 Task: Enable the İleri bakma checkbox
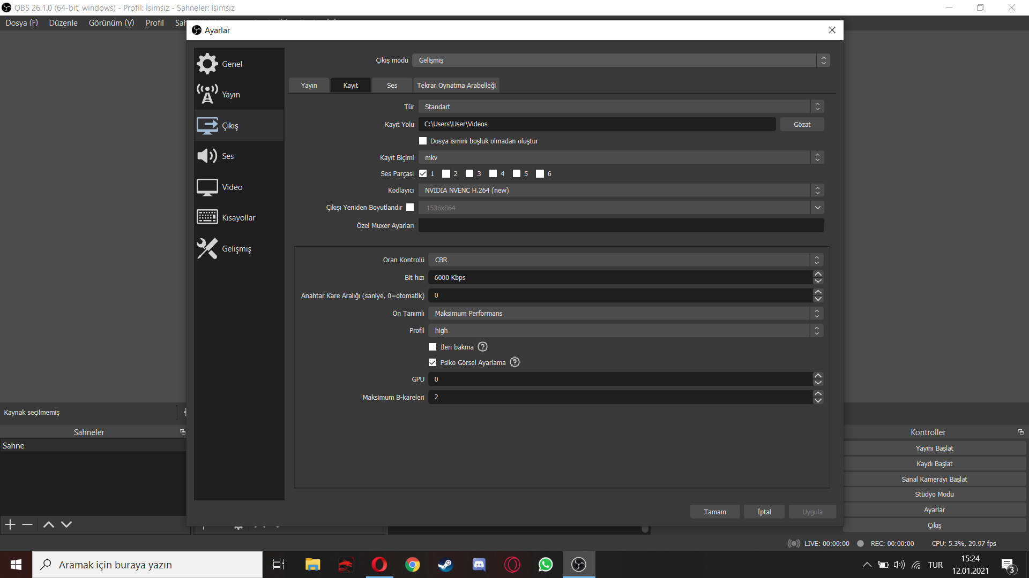click(433, 347)
